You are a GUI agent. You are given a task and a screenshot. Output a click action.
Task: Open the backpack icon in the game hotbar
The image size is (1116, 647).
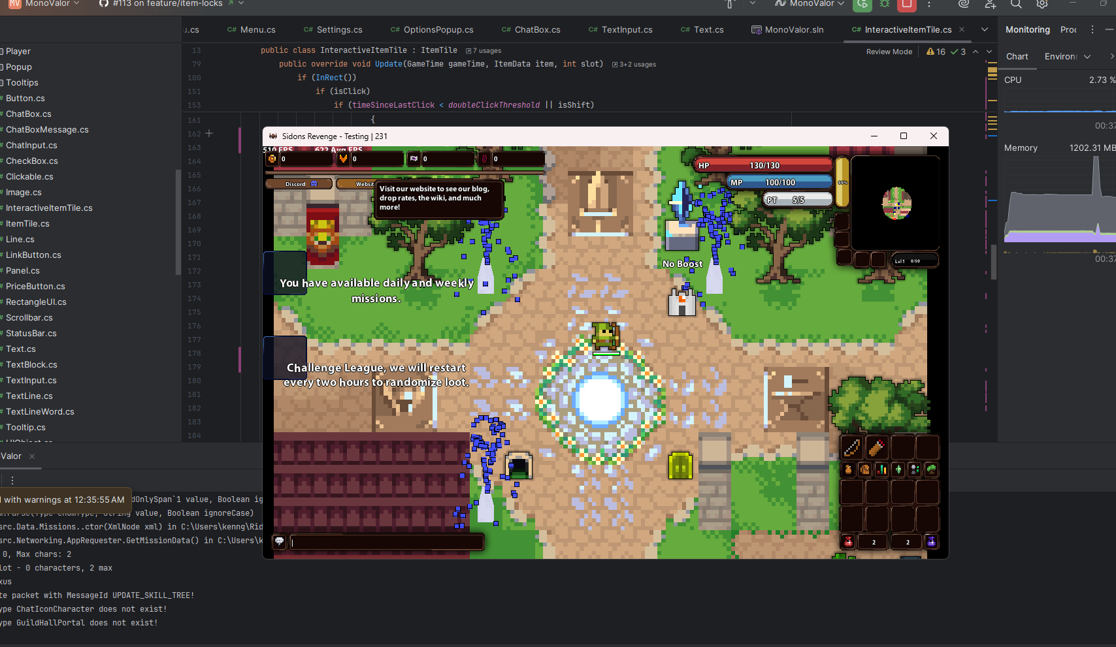[864, 469]
